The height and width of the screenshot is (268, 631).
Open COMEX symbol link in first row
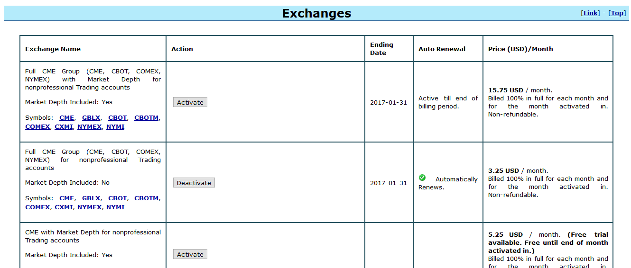pos(37,127)
